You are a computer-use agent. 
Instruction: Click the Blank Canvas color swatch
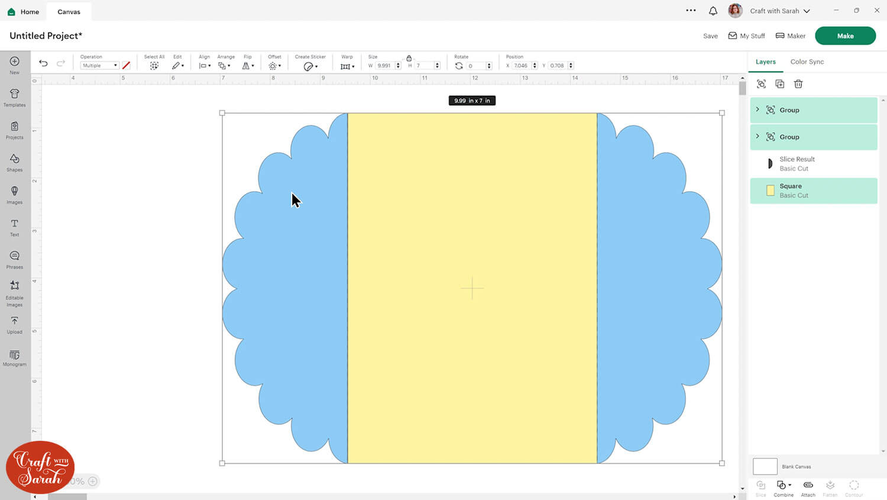(x=765, y=466)
